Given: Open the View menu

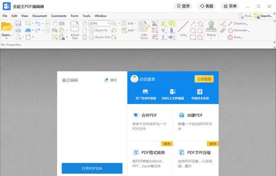Looking at the screenshot, I should click(x=25, y=16).
